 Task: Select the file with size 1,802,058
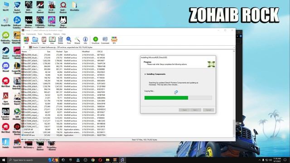coord(64,60)
